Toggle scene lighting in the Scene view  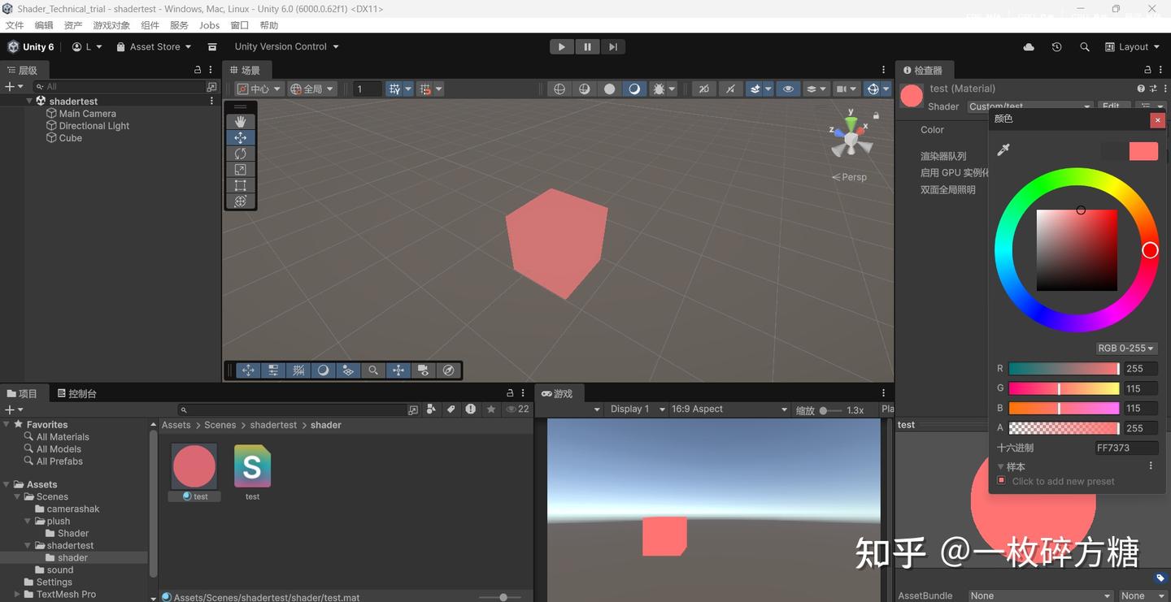[x=634, y=89]
